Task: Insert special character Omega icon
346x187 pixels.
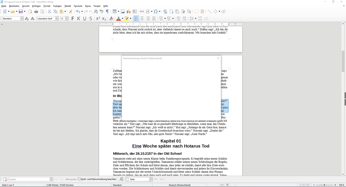Action: click(156, 11)
